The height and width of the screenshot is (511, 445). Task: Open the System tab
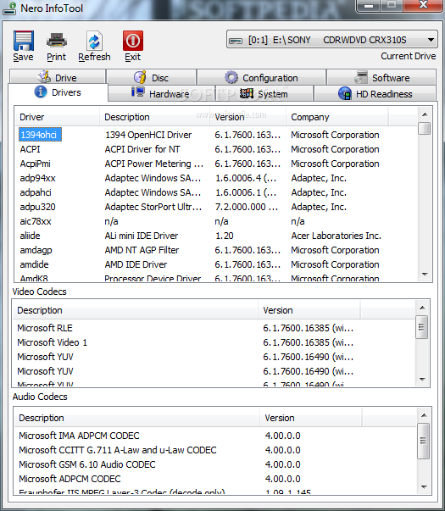(x=264, y=94)
